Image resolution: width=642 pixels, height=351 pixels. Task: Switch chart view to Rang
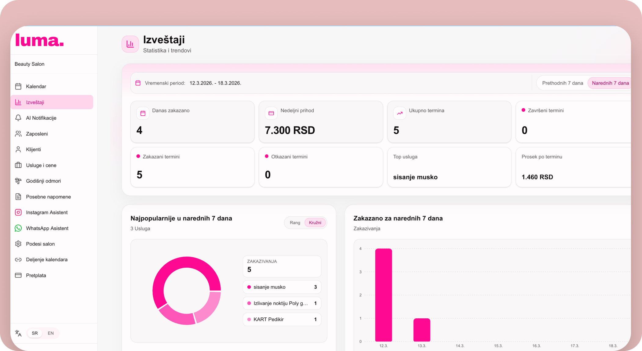pyautogui.click(x=295, y=223)
